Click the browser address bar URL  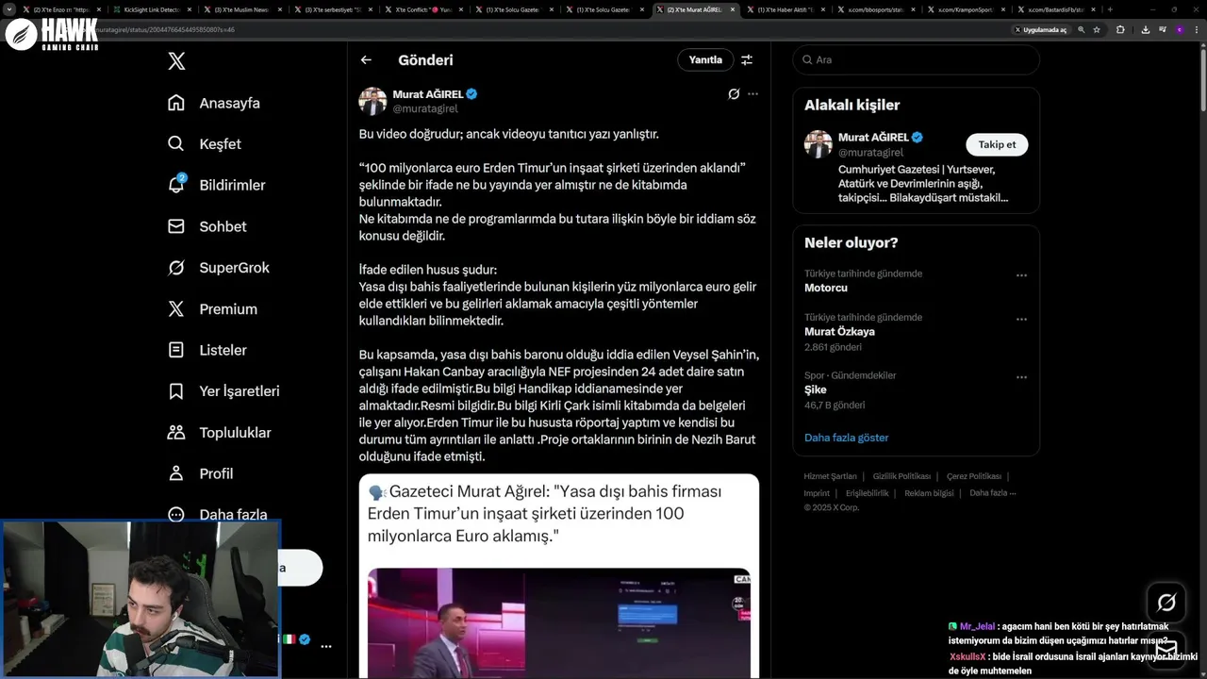coord(166,30)
